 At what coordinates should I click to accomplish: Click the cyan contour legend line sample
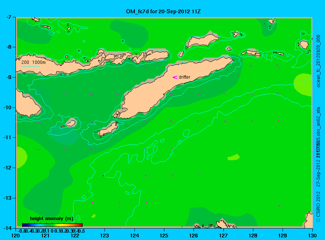(30, 66)
